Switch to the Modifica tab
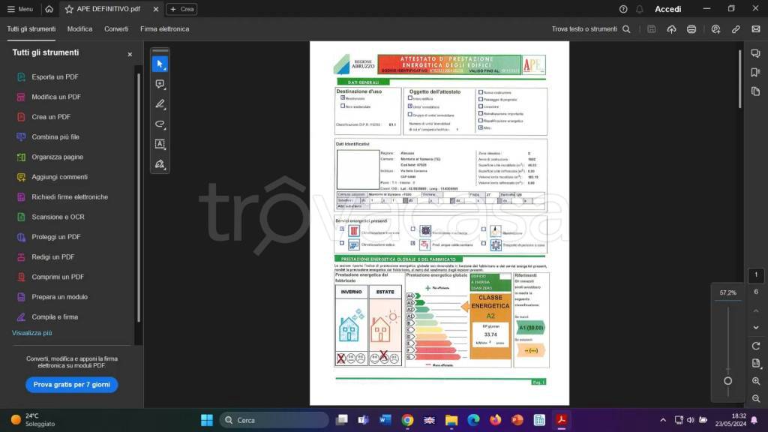Image resolution: width=768 pixels, height=432 pixels. (x=79, y=29)
